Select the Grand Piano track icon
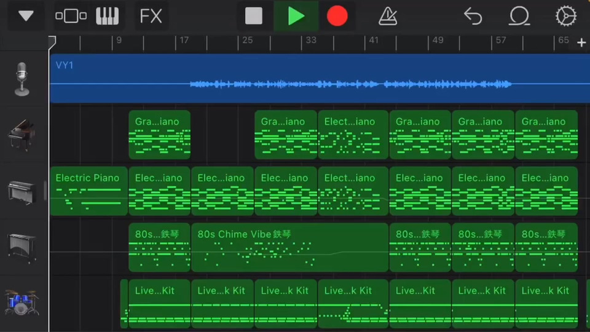This screenshot has width=590, height=332. point(22,135)
